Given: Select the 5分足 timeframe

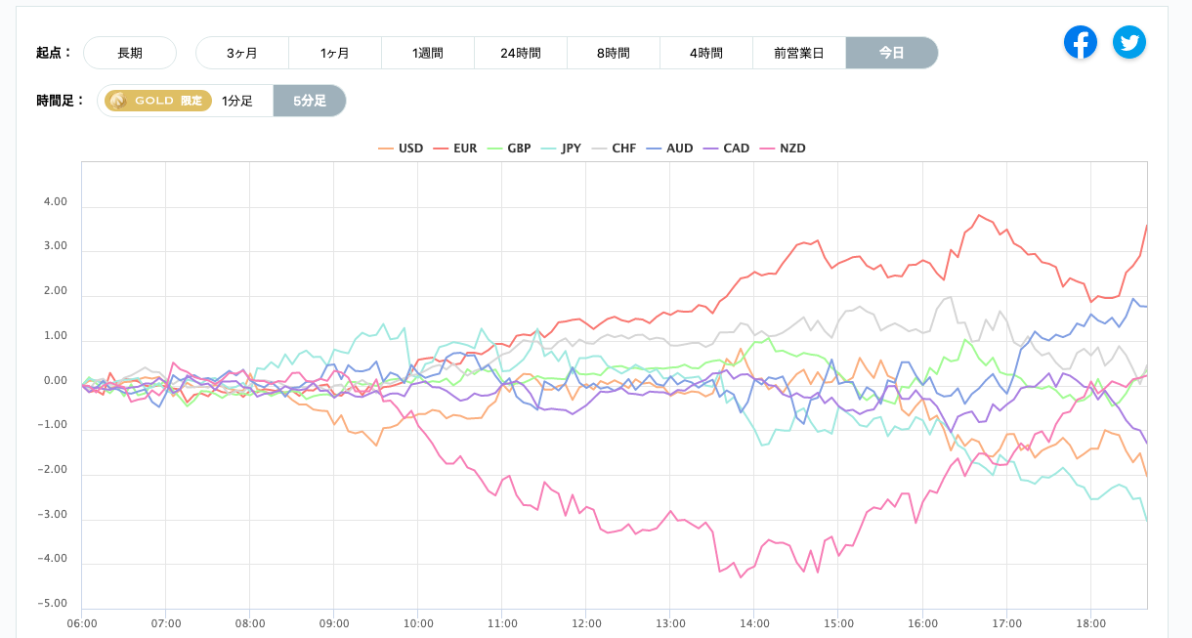Looking at the screenshot, I should (x=309, y=101).
